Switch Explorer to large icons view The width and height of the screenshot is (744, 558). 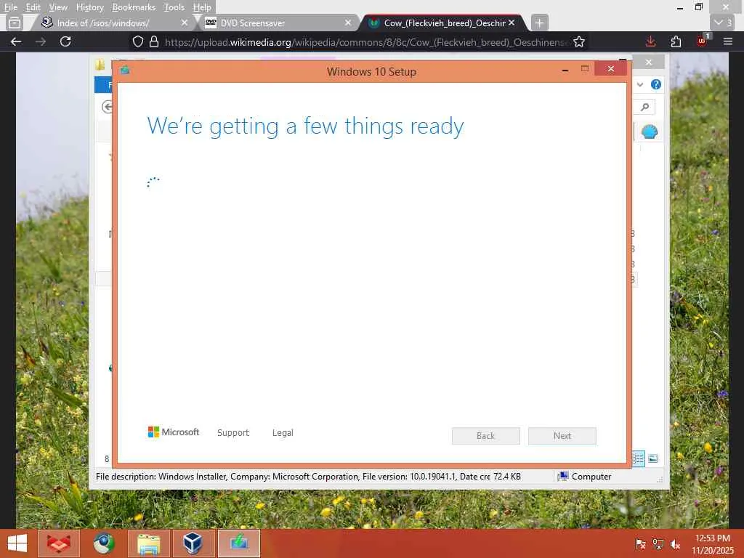coord(653,458)
